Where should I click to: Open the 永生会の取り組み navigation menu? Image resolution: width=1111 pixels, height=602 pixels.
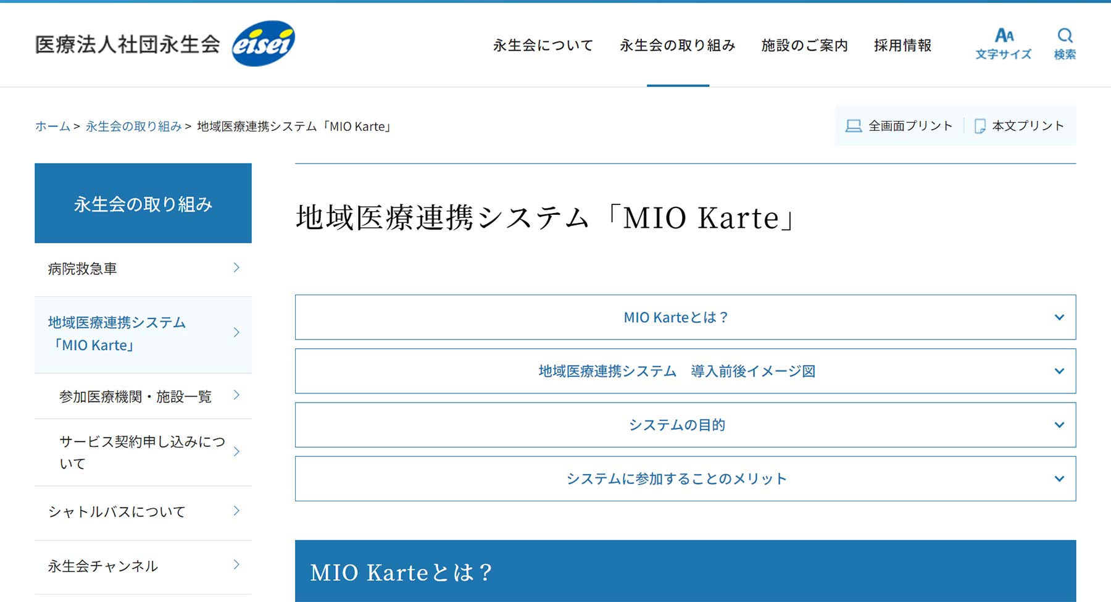pos(678,45)
